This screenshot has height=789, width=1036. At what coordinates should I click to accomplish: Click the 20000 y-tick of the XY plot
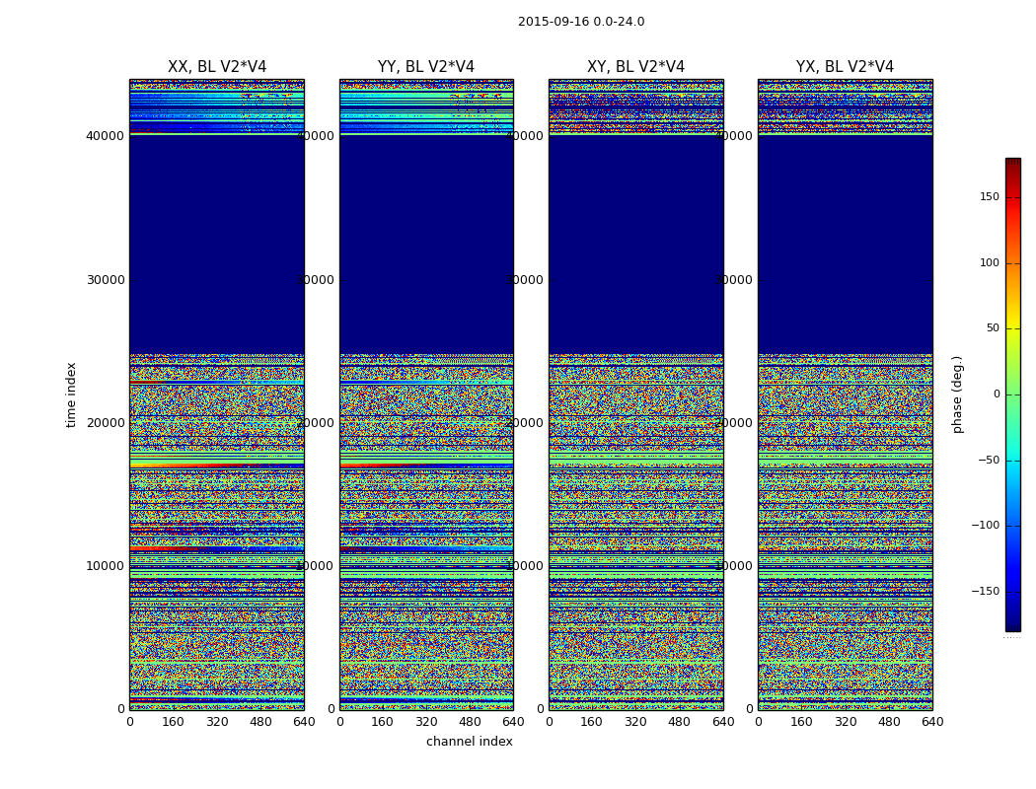click(525, 422)
